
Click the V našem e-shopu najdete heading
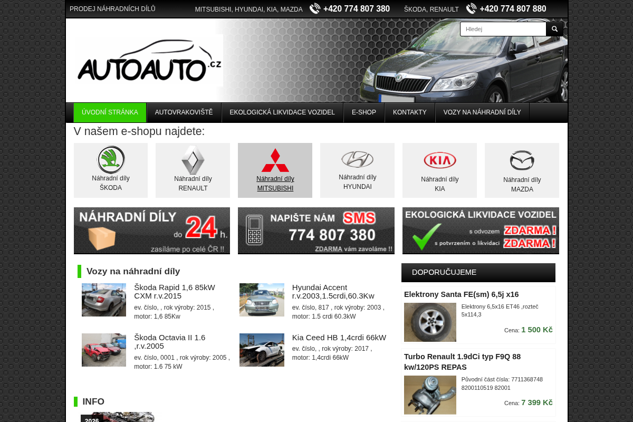point(139,131)
